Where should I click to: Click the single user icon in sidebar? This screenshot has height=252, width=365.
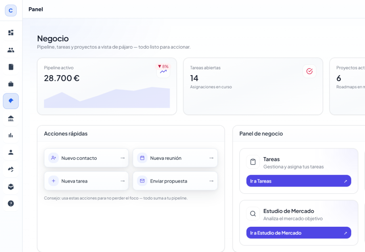coord(11,152)
